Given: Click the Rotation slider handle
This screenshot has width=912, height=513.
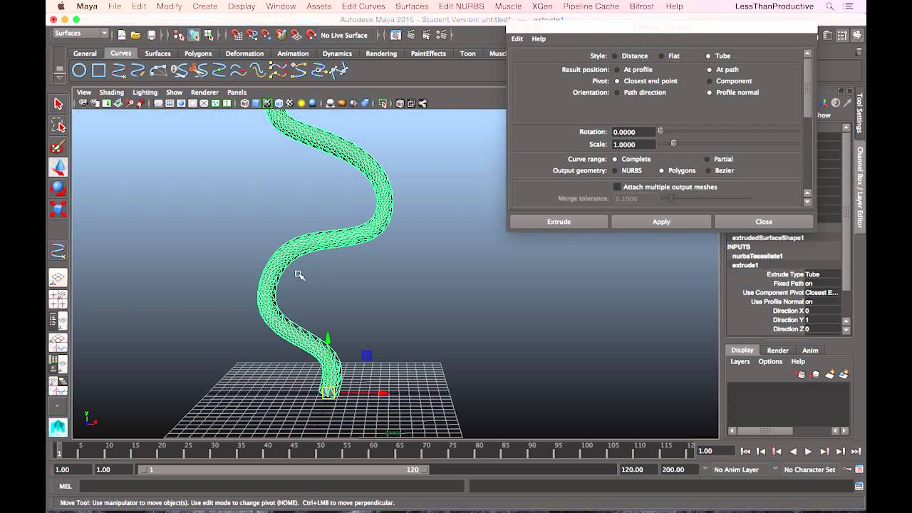Looking at the screenshot, I should (x=660, y=132).
